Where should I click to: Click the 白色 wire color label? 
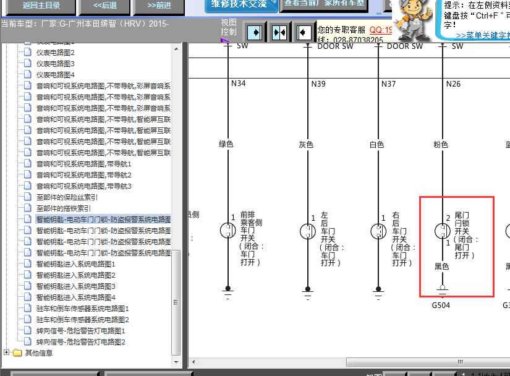pos(376,145)
